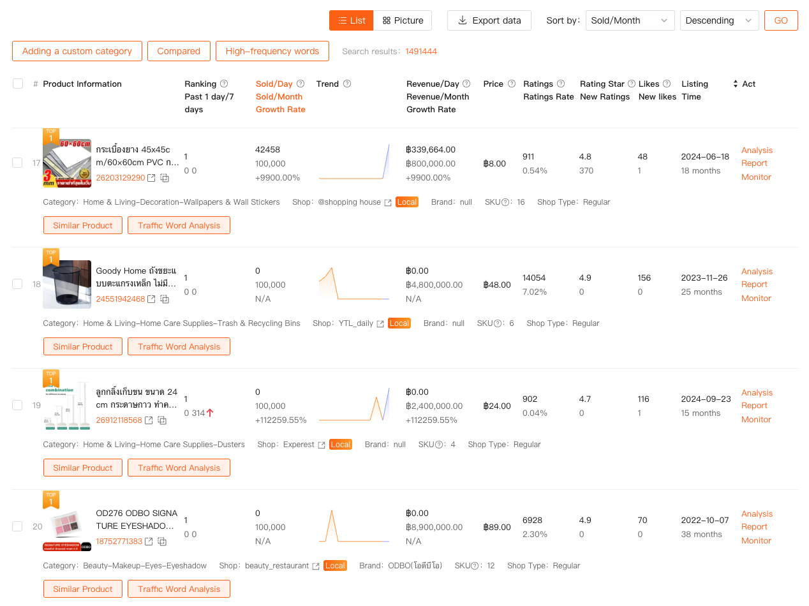Check the checkbox for row 17
This screenshot has width=809, height=606.
pos(18,163)
